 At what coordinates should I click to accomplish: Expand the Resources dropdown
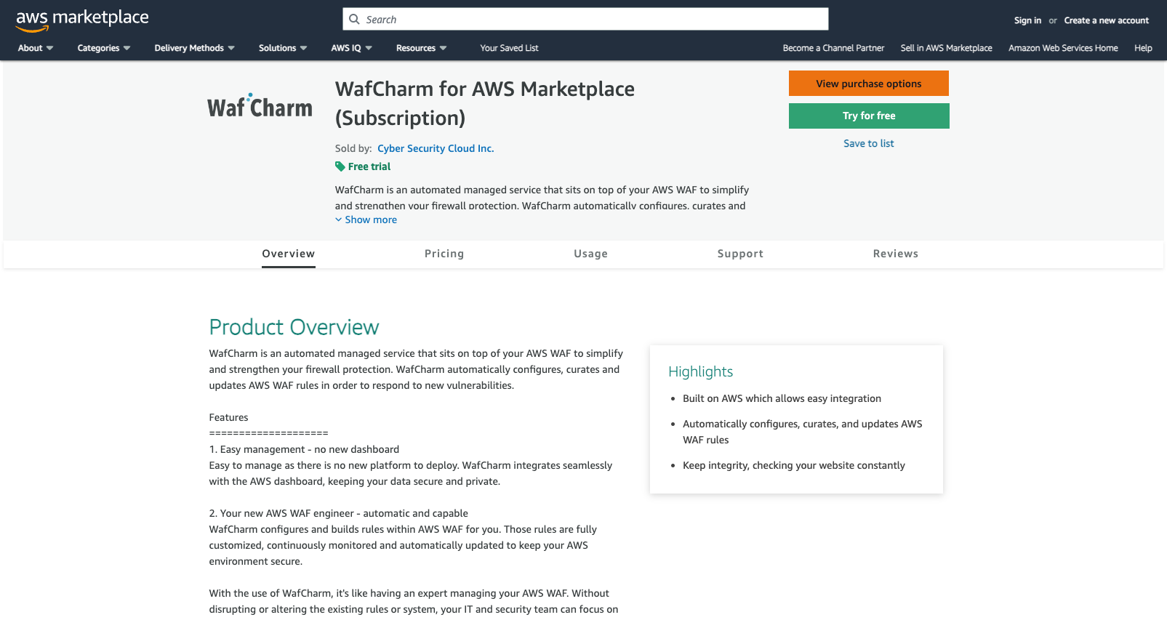[x=422, y=48]
